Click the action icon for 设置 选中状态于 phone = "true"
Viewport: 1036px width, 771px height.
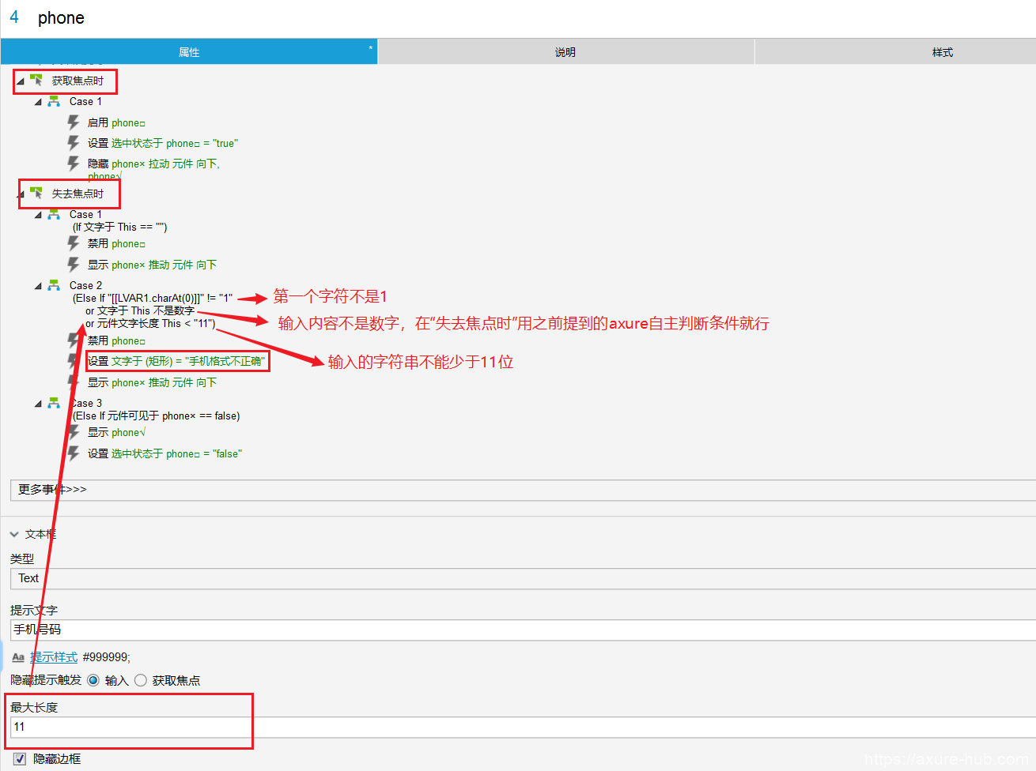(x=74, y=143)
